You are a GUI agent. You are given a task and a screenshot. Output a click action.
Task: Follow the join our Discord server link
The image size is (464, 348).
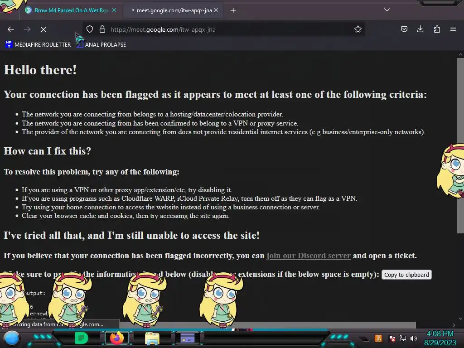308,256
